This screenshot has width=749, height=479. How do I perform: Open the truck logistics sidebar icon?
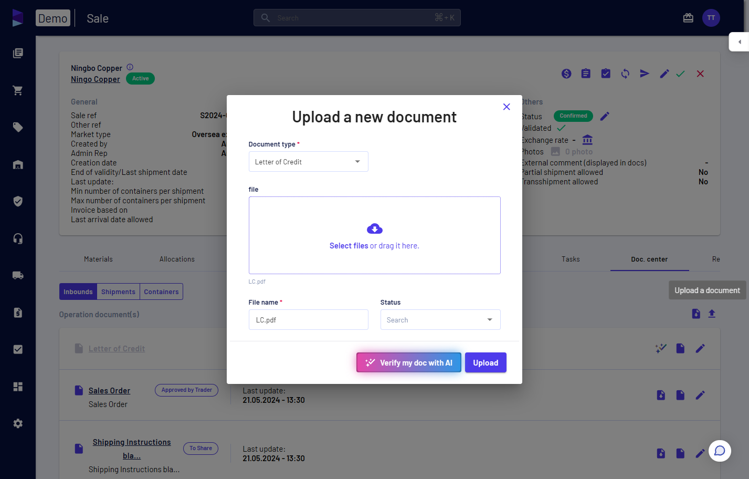coord(18,275)
